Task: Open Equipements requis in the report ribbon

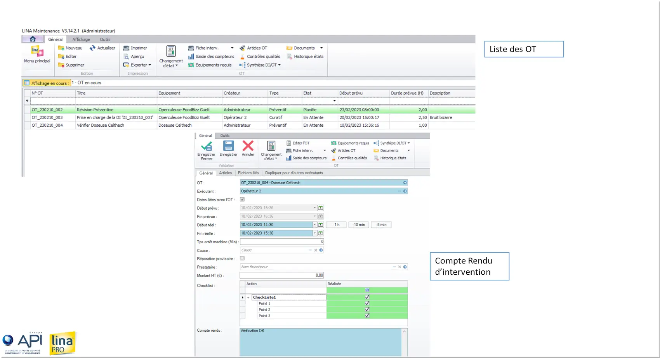Action: pyautogui.click(x=350, y=143)
